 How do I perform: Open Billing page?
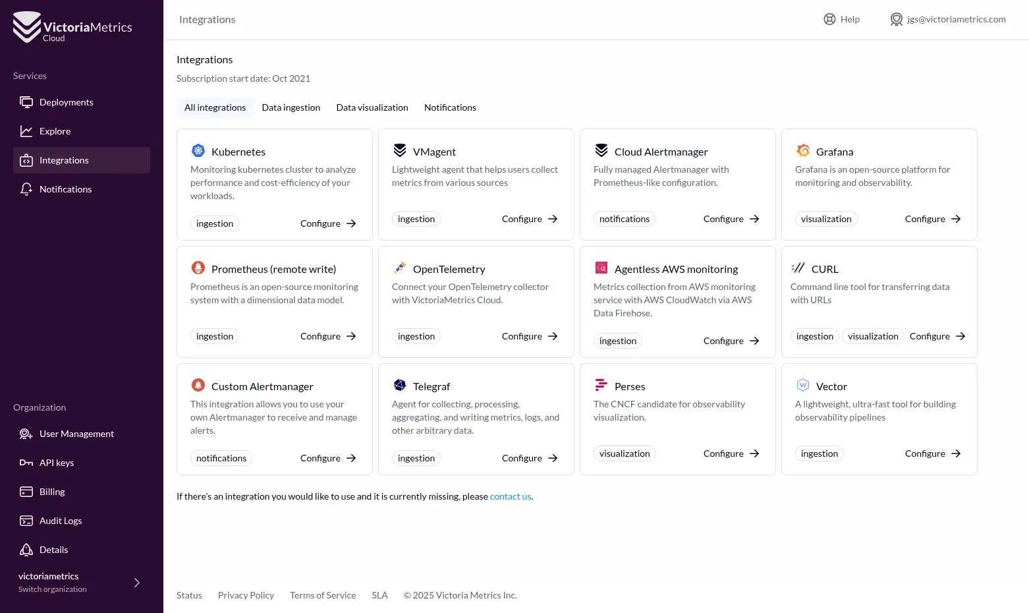point(82,492)
